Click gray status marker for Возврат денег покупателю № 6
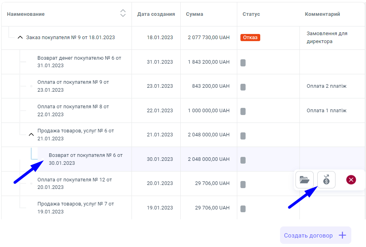Viewport: 366px width, 247px height. point(243,62)
